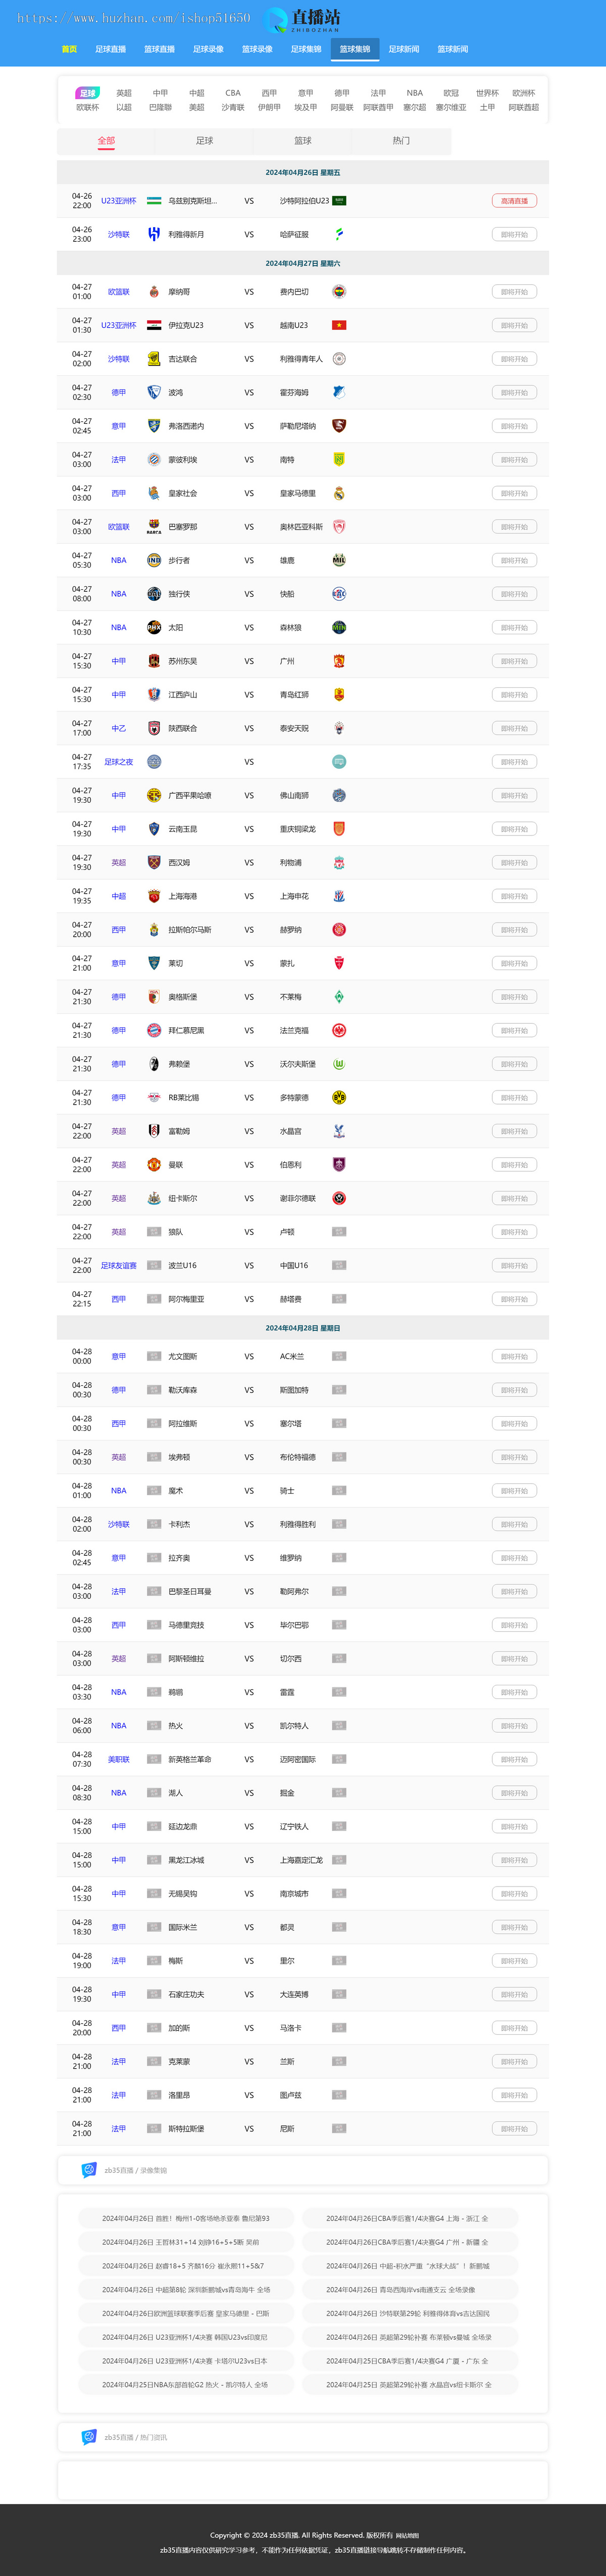
Task: Click the 费内巴切 team logo
Action: point(338,292)
